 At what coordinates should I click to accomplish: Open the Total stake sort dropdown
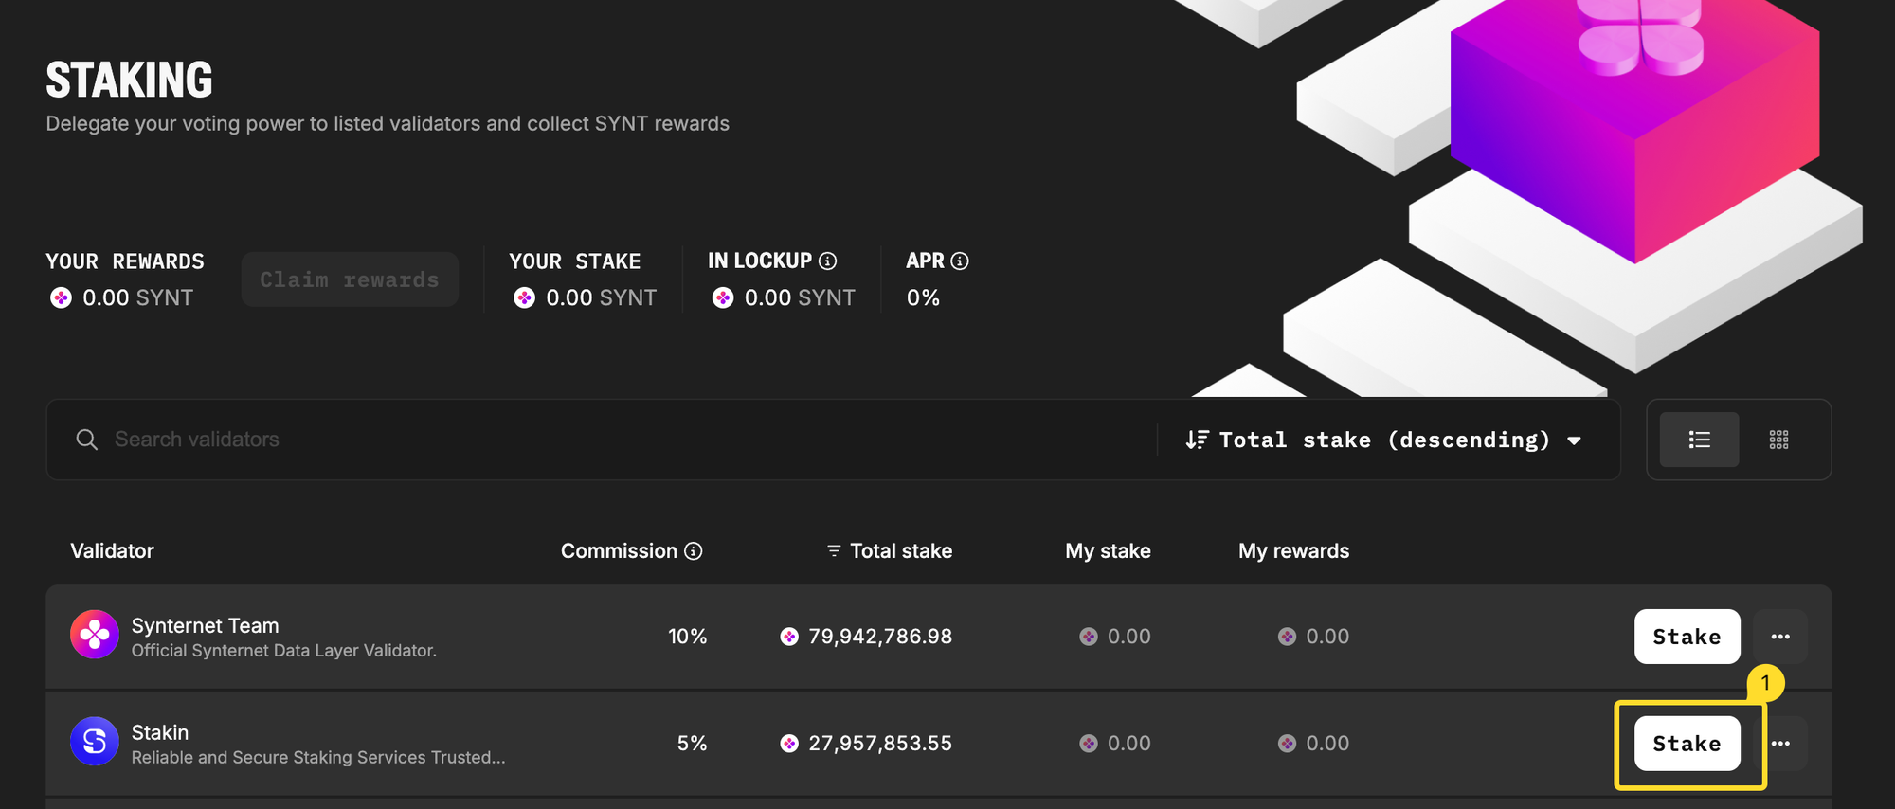[x=1384, y=440]
